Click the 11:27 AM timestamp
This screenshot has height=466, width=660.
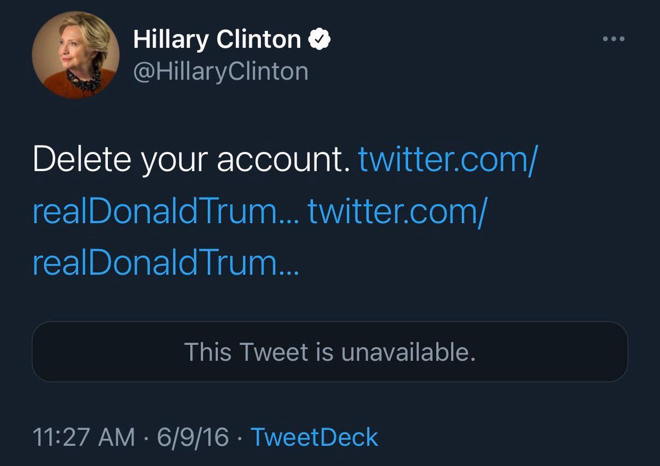click(x=83, y=438)
